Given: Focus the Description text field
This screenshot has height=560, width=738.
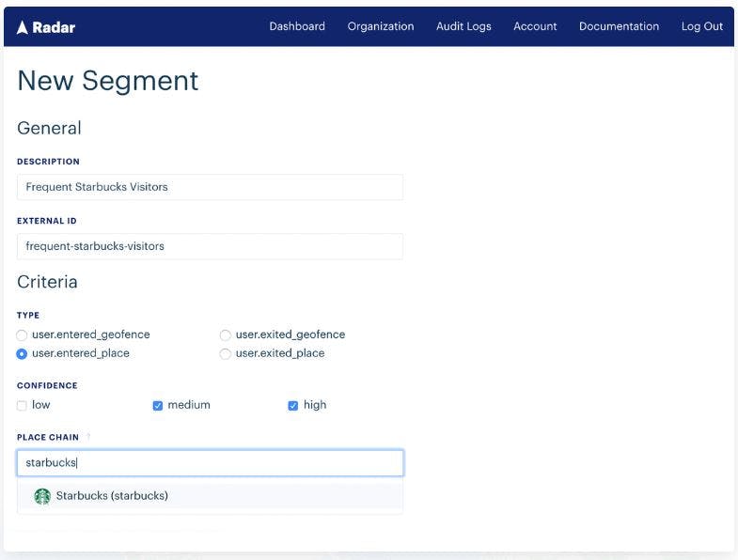Looking at the screenshot, I should 210,187.
